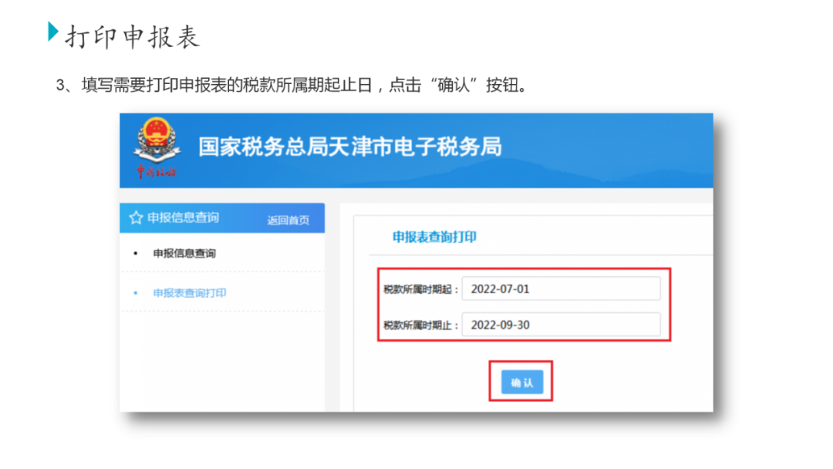Screen dimensions: 833x469
Task: Click the national tax emblem logo
Action: tap(157, 147)
